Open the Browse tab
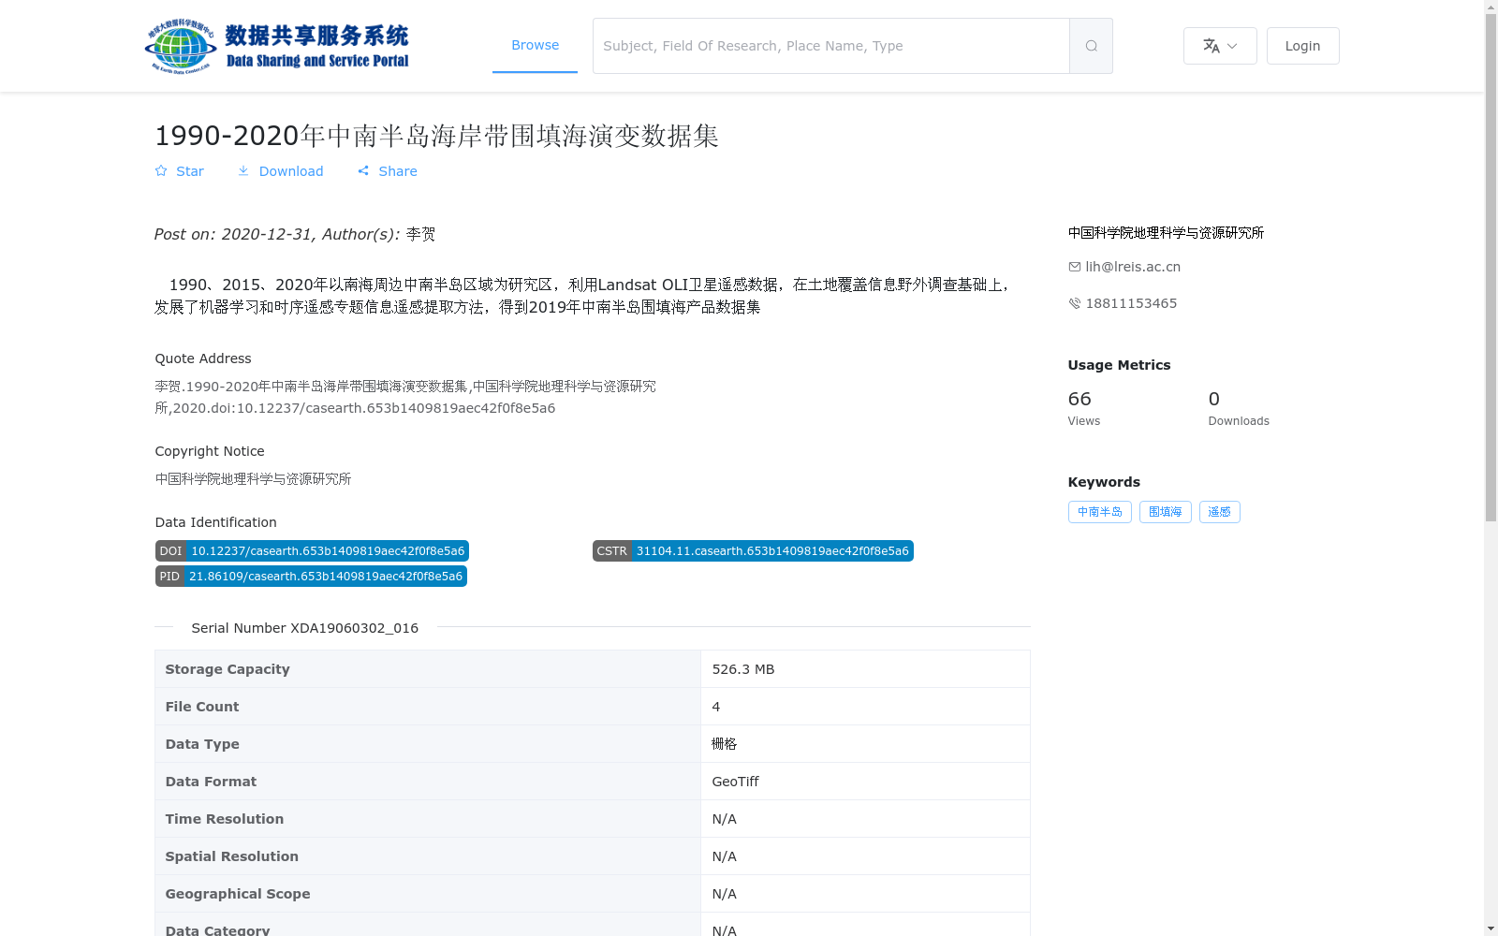The height and width of the screenshot is (936, 1498). [x=535, y=45]
